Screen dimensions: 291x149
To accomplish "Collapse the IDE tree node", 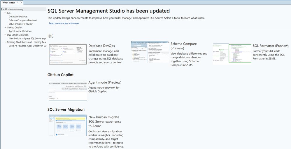I will click(5, 13).
